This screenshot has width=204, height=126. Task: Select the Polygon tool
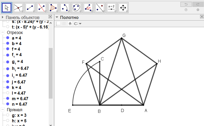point(53,7)
